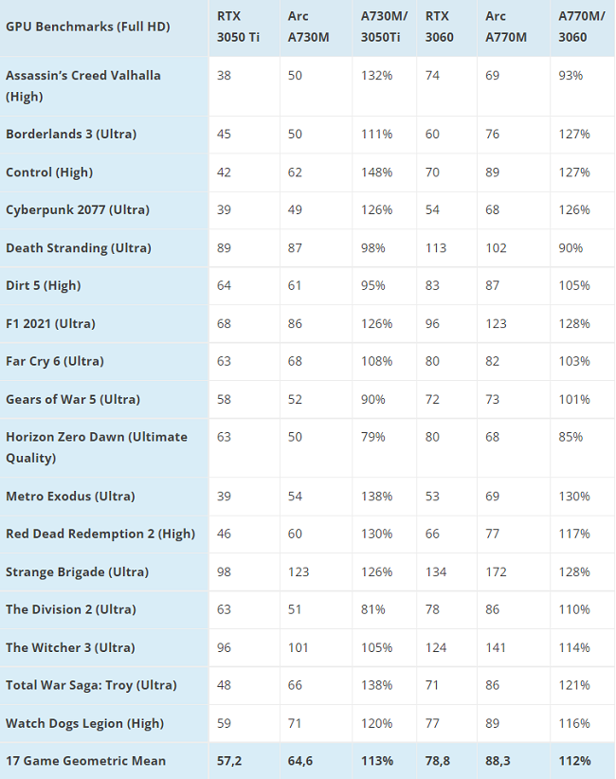Select the Death Stranding (Ultra) row label
This screenshot has width=616, height=779.
click(x=79, y=248)
